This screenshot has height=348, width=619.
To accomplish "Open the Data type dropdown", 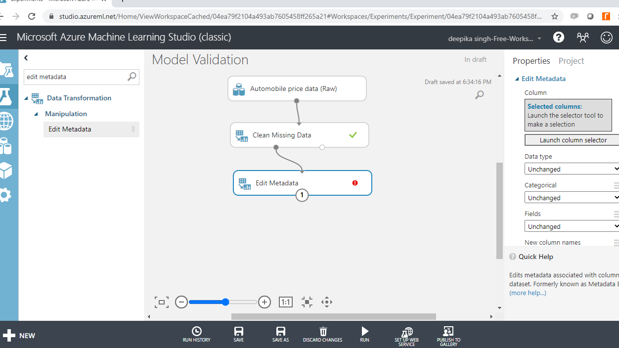I will coord(572,169).
